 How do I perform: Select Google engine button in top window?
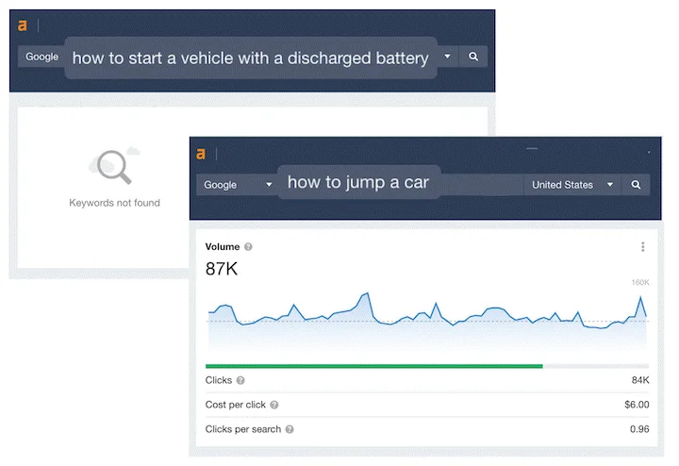tap(41, 57)
